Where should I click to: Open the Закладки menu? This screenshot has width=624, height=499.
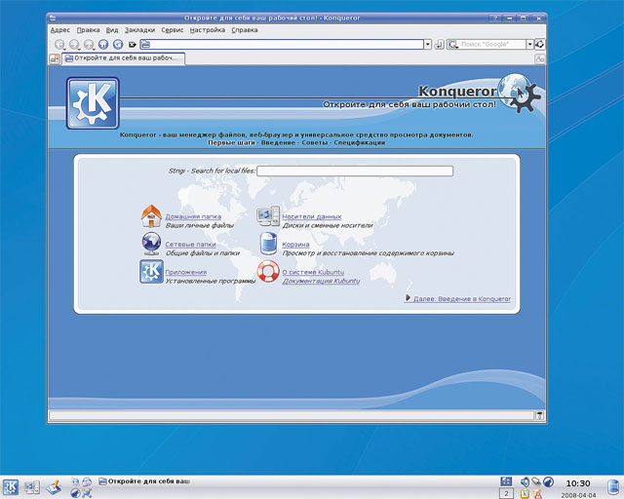[139, 30]
